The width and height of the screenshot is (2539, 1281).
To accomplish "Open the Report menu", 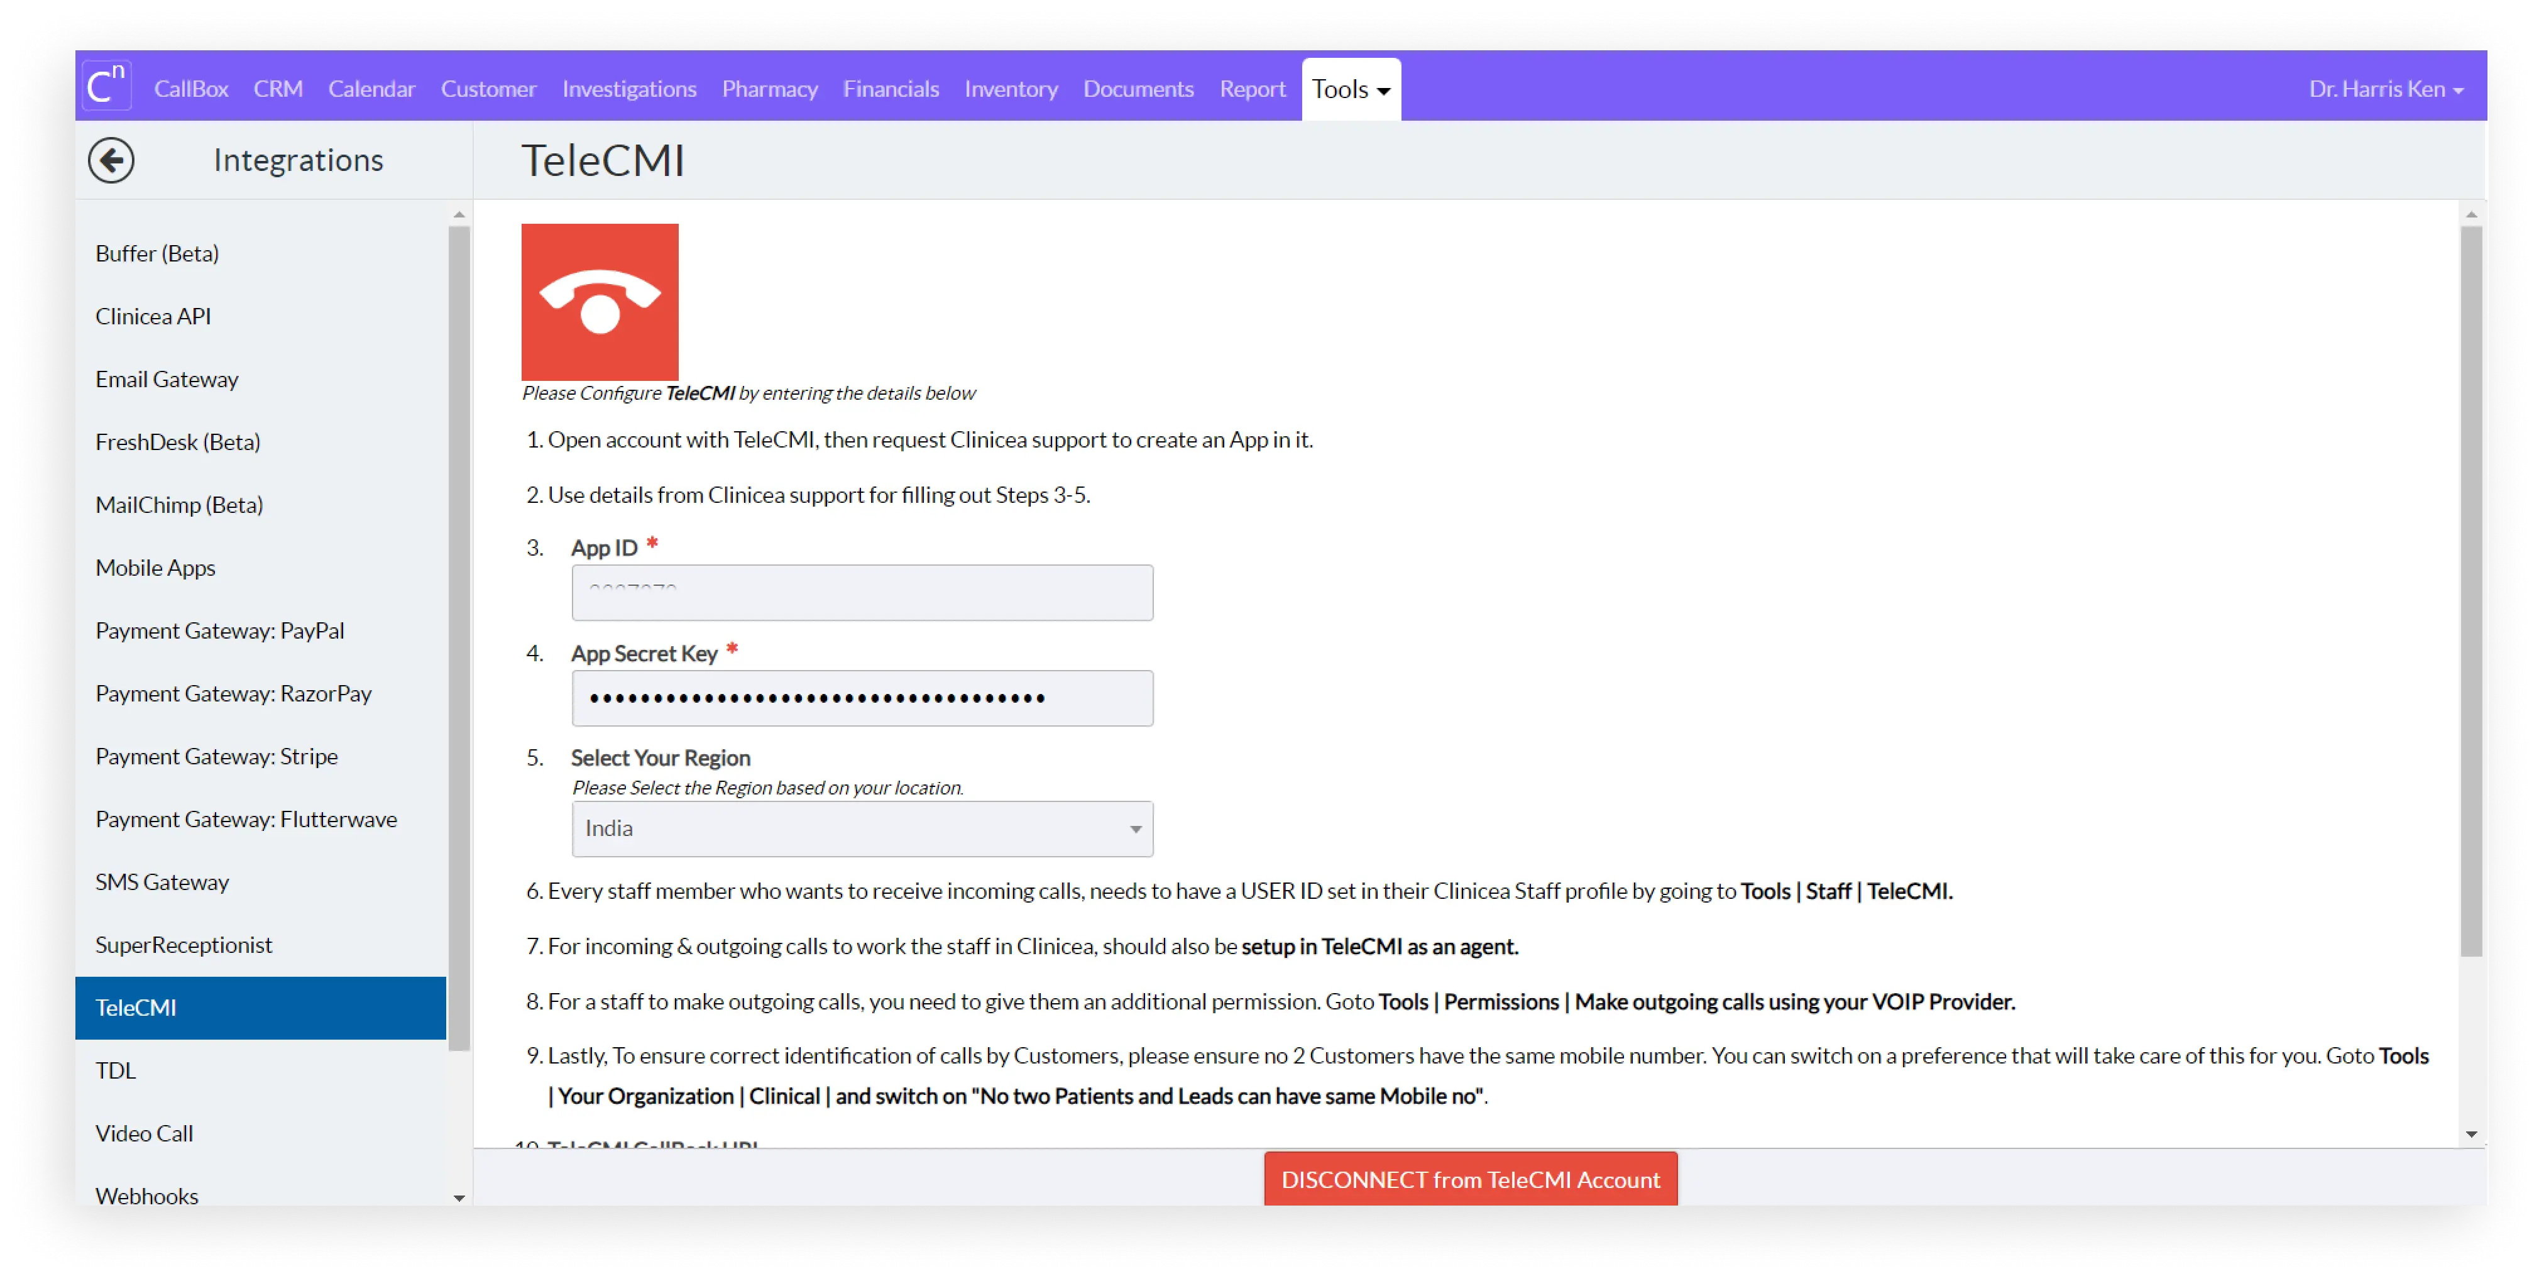I will (x=1252, y=89).
